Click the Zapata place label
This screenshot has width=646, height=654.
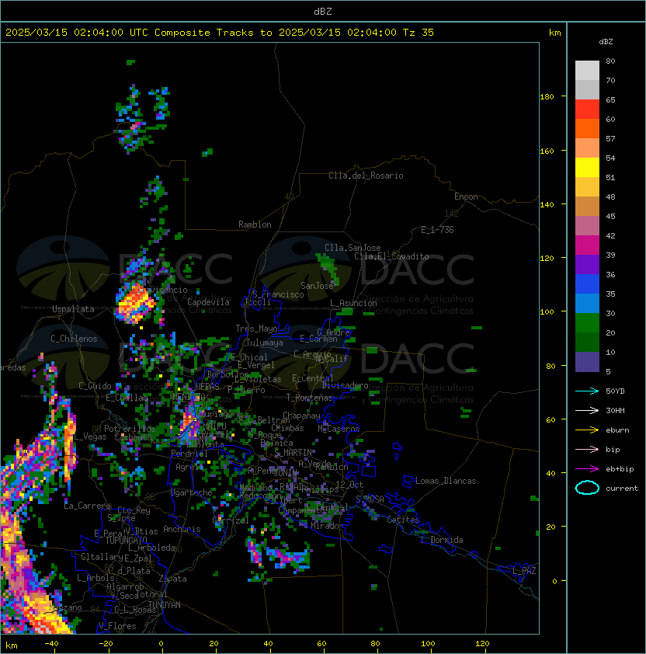[x=172, y=579]
